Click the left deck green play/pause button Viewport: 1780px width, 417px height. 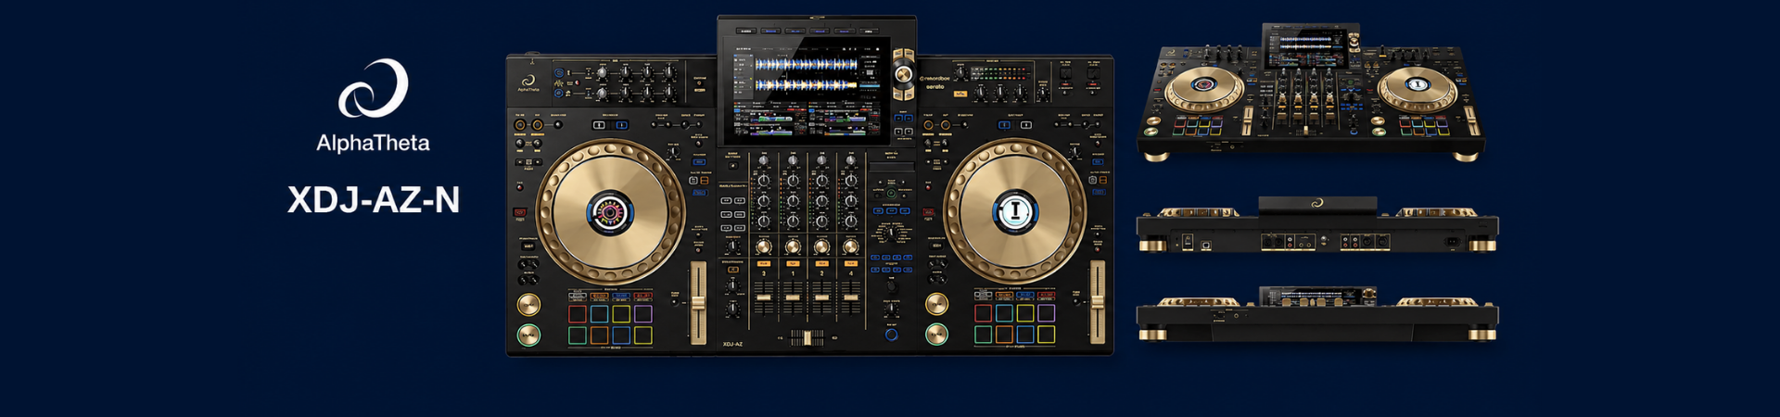pos(528,335)
